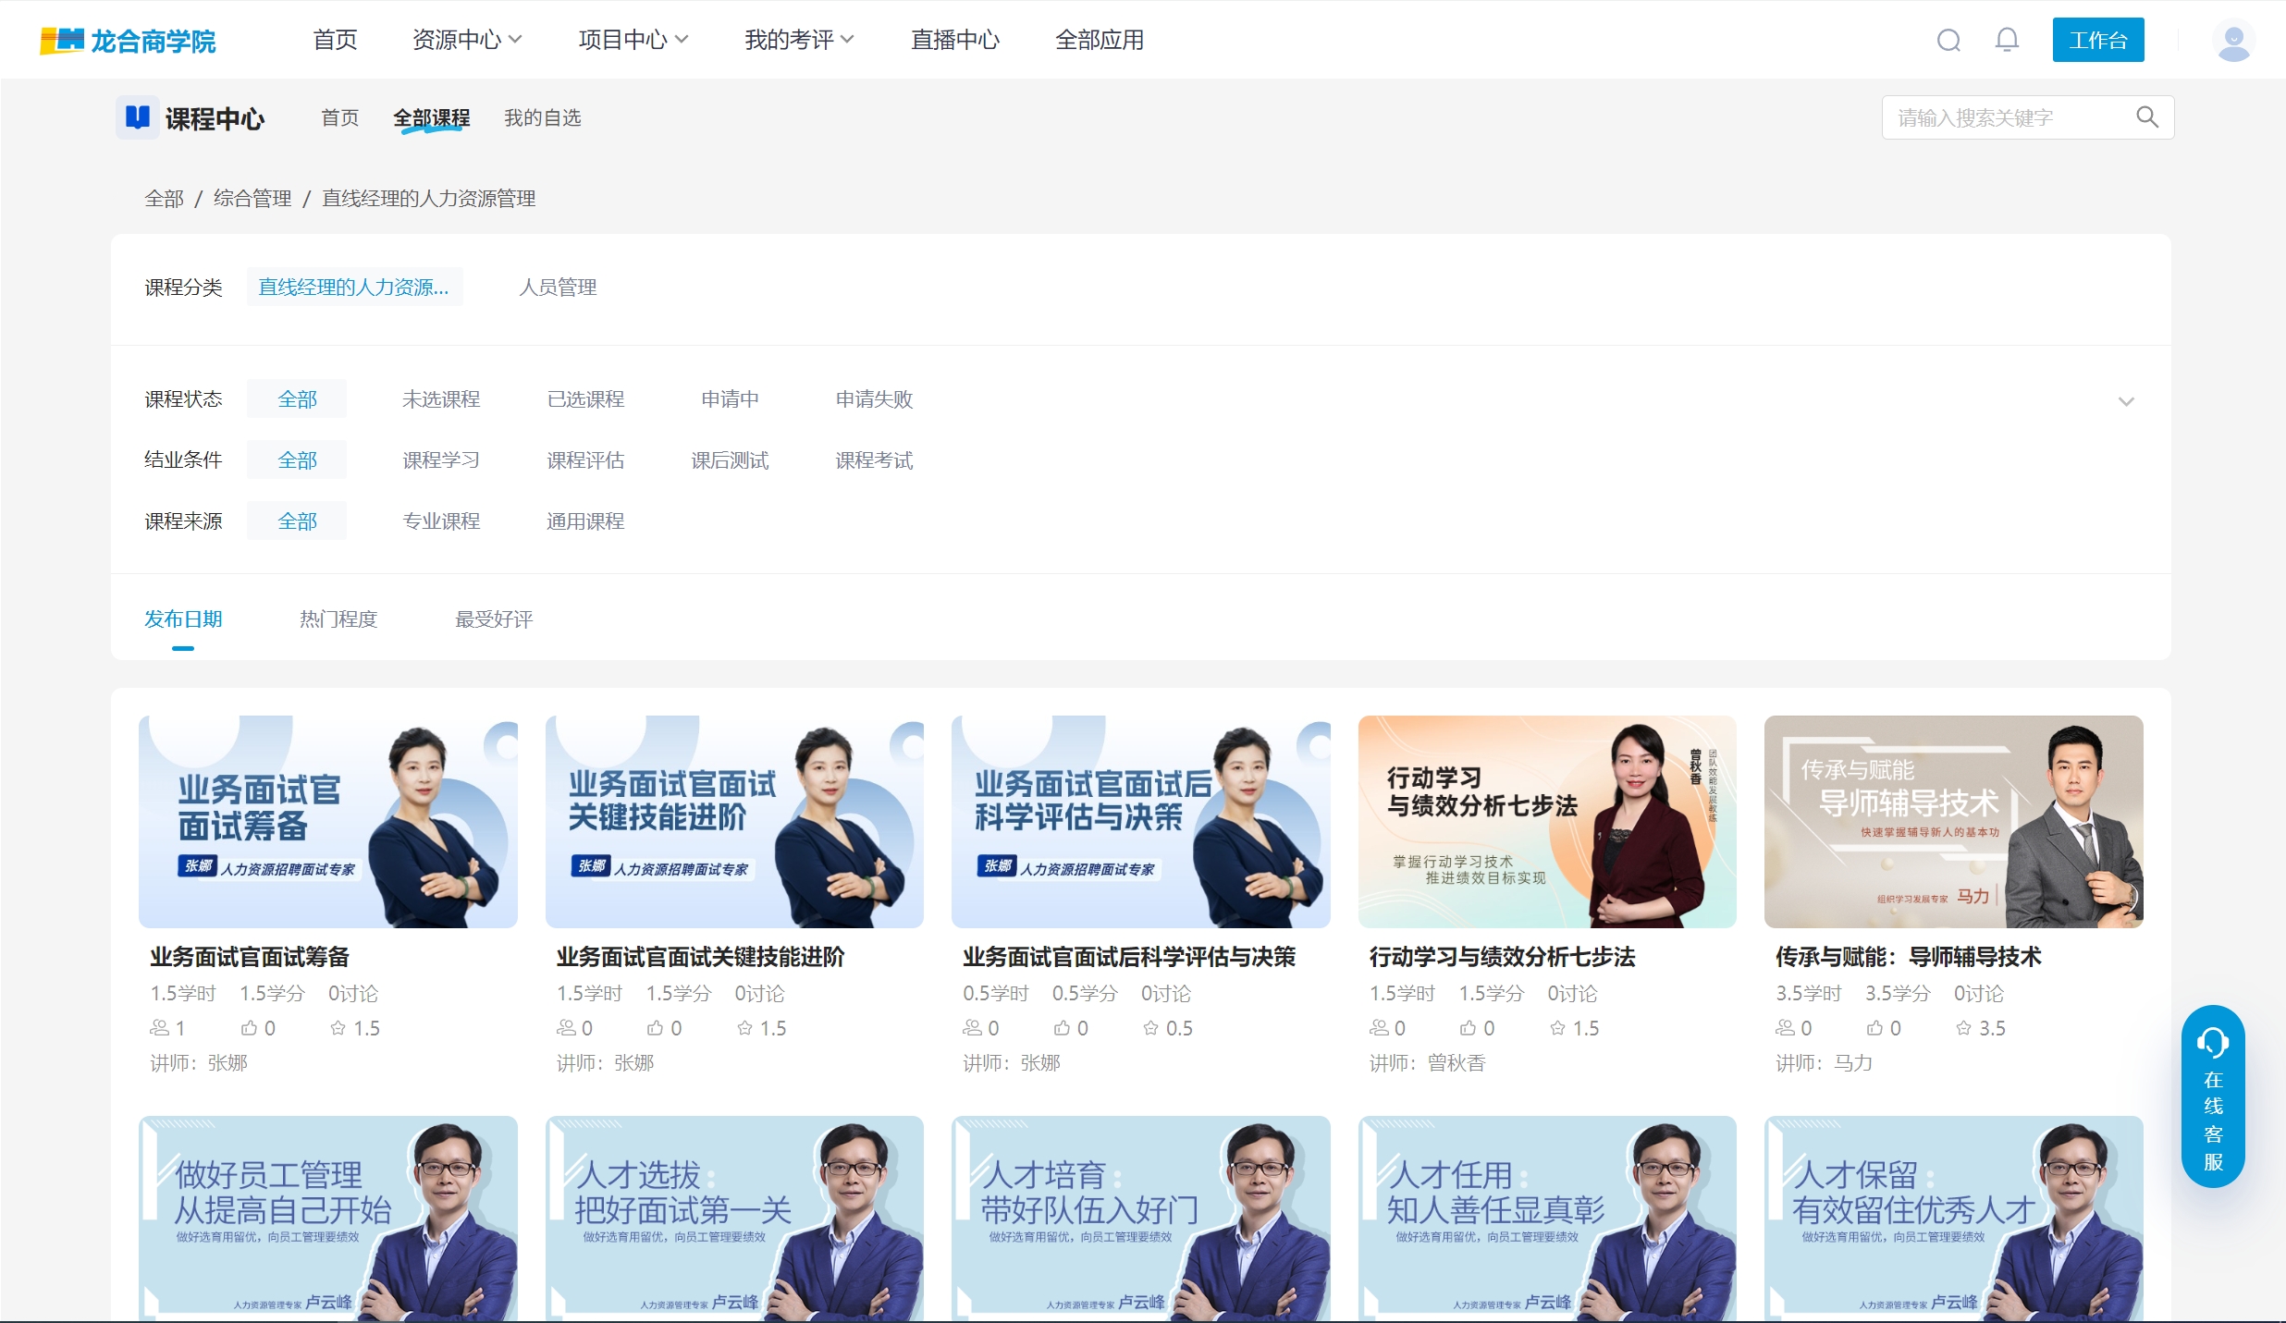The height and width of the screenshot is (1323, 2286).
Task: Select the 未选课程 course status filter
Action: click(441, 399)
